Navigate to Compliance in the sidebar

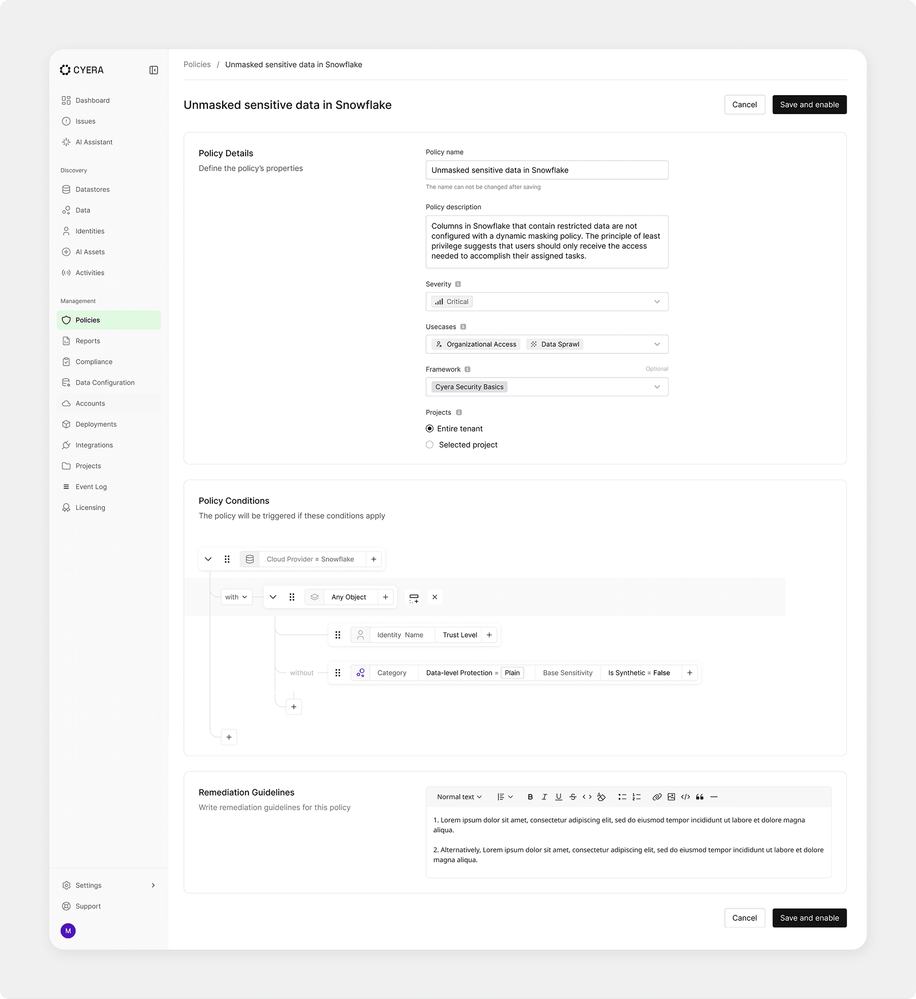click(x=93, y=361)
